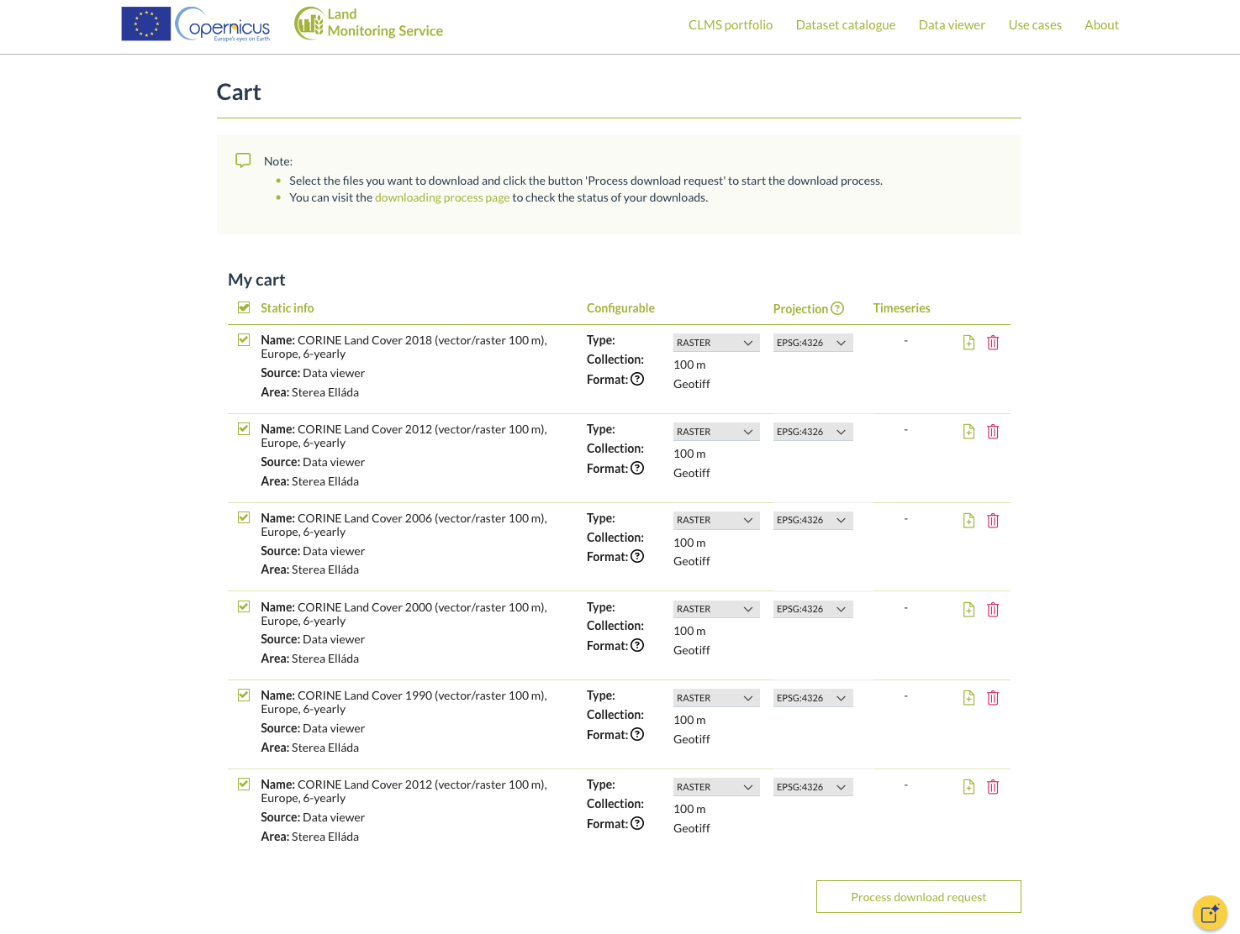Expand the EPSG:4326 projection dropdown for CORINE 2006
1240x934 pixels.
pos(812,521)
